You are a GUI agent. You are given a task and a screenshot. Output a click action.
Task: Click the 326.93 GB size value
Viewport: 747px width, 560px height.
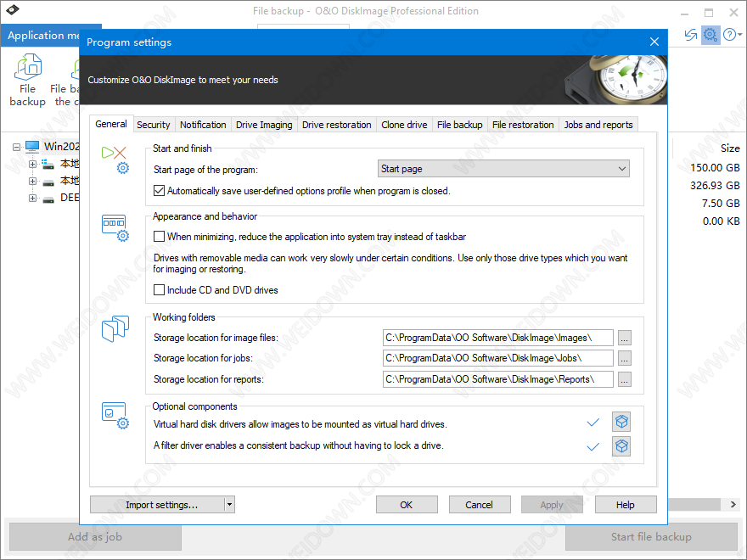(715, 185)
